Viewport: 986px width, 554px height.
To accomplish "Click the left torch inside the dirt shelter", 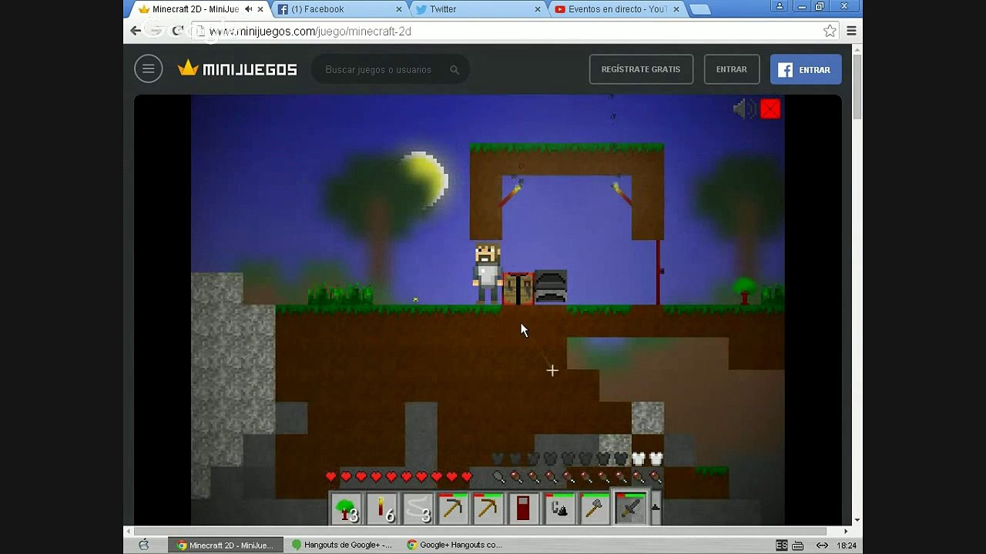I will 510,194.
